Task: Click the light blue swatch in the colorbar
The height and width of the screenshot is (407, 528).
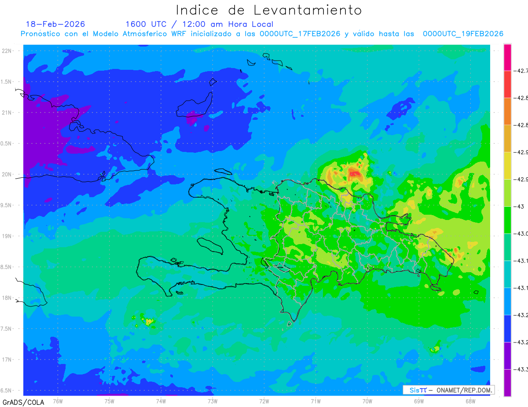Action: 507,301
